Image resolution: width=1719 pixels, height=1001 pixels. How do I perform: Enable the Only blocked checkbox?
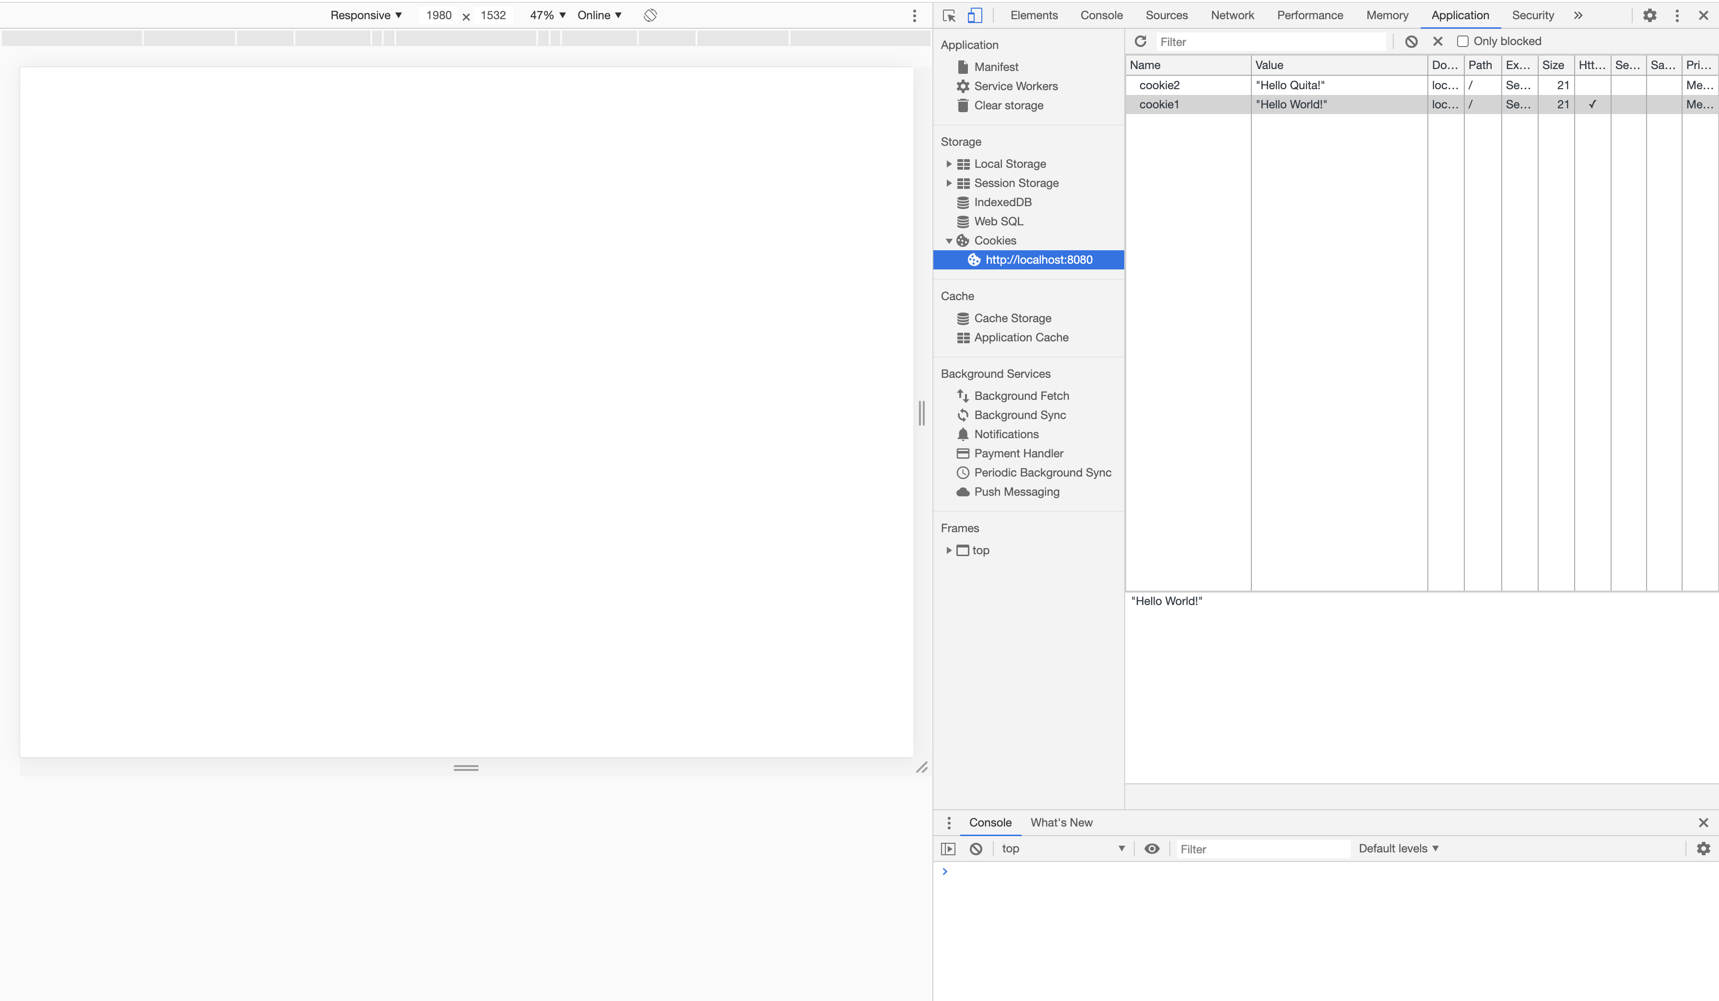pyautogui.click(x=1462, y=42)
